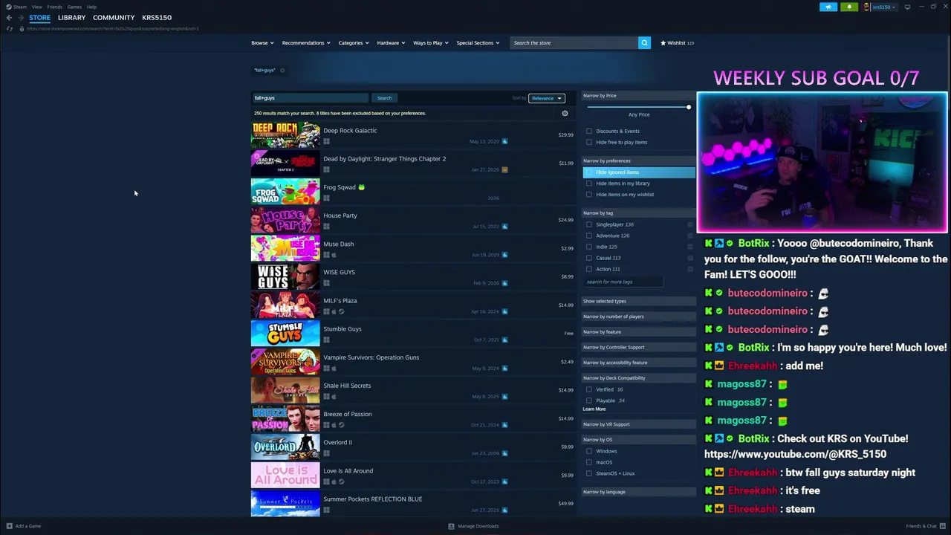Click the review icon on Overlord II row
This screenshot has width=951, height=535.
504,453
